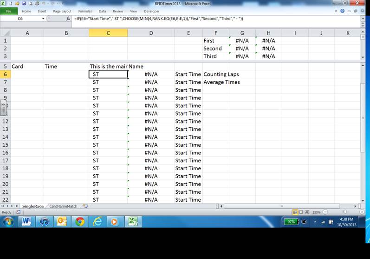Screen dimensions: 370x259
Task: Open the Home ribbon tab
Action: click(26, 11)
